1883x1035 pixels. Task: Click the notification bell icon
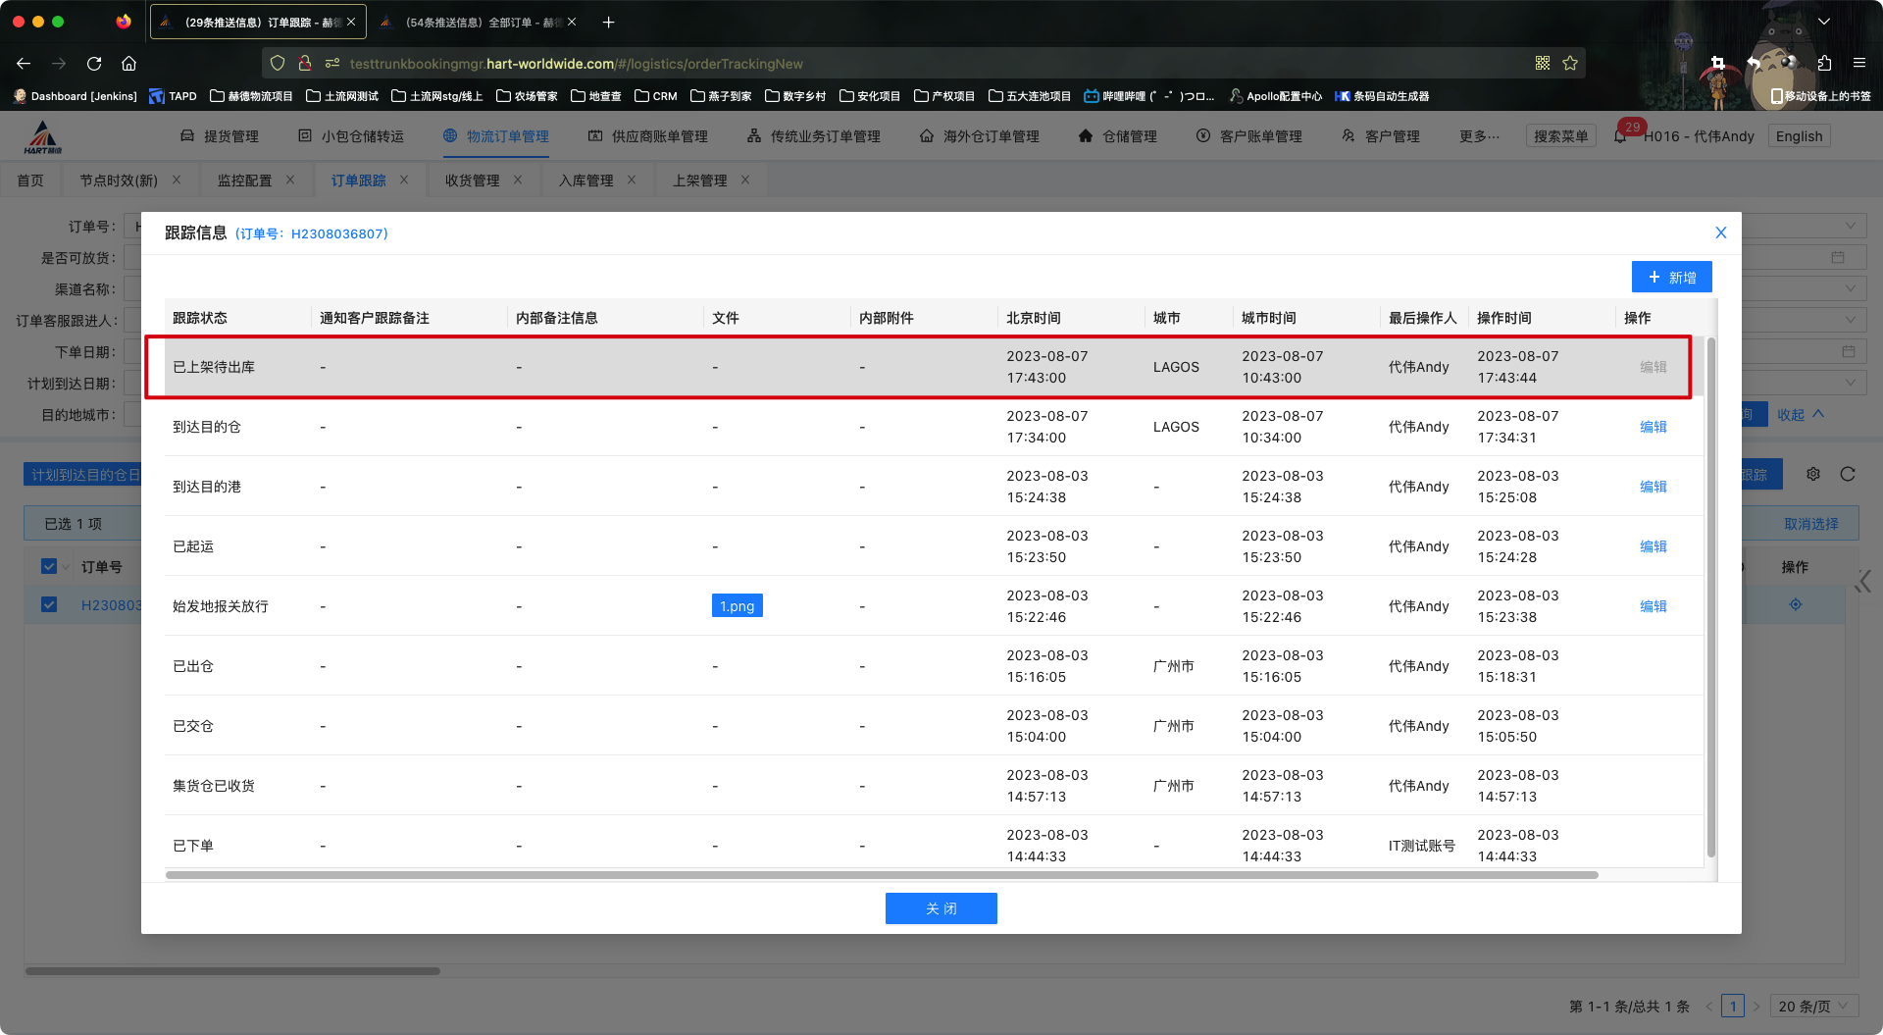tap(1620, 136)
